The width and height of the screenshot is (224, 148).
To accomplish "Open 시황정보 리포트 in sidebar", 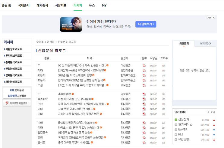I will click(x=14, y=49).
